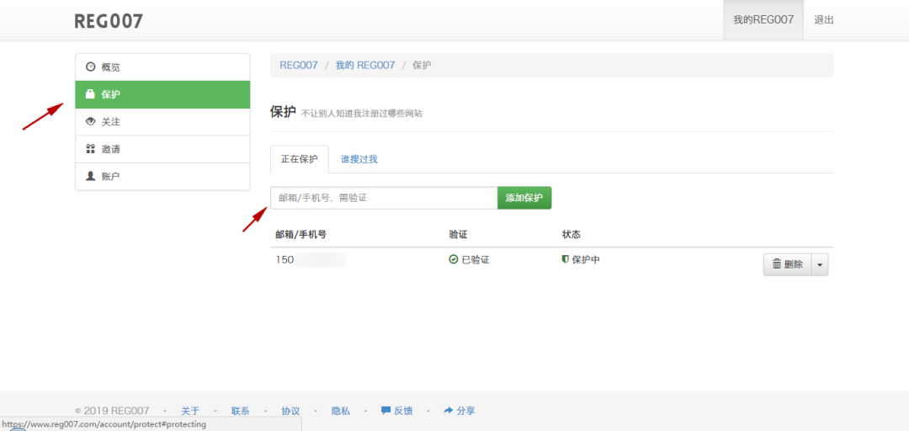Viewport: 909px width, 431px height.
Task: Click the gift icon beside 邀请
Action: point(90,149)
